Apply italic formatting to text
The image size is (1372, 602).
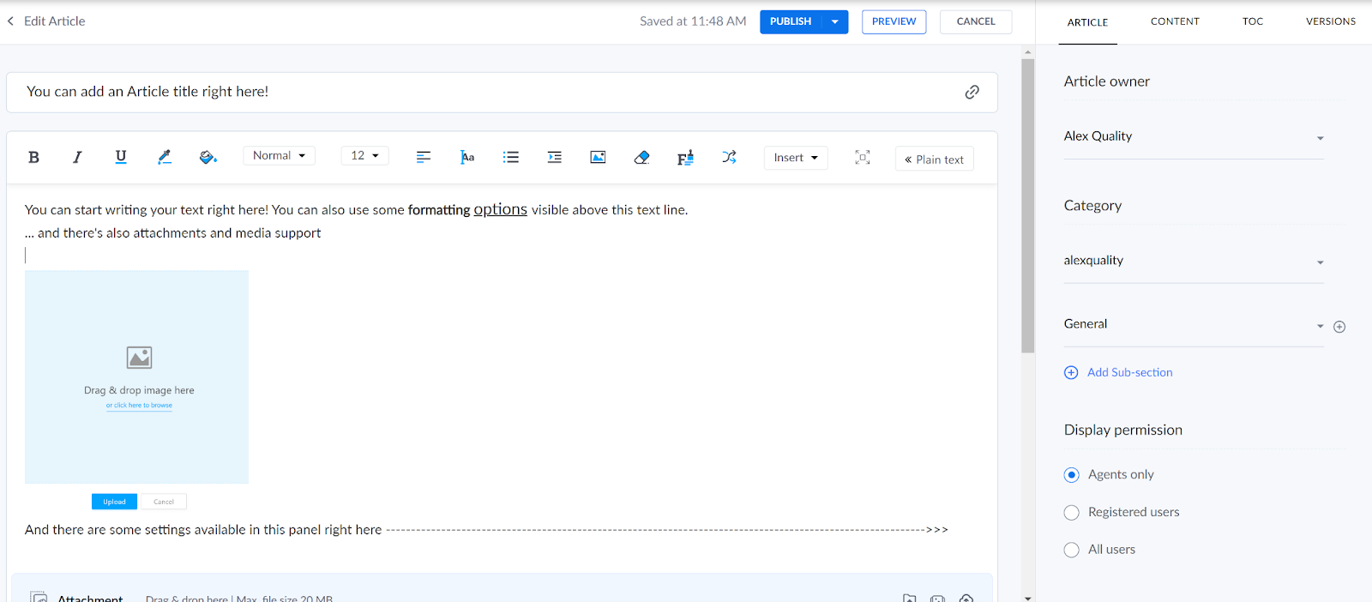coord(77,157)
